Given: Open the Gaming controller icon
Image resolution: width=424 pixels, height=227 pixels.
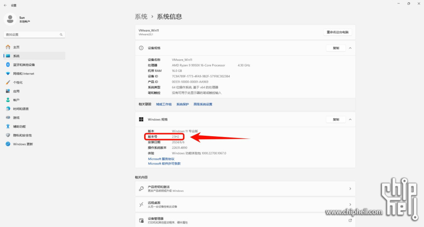Looking at the screenshot, I should tap(8, 118).
